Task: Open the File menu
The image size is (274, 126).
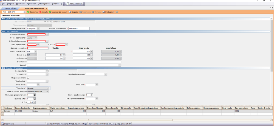Action: [3, 4]
